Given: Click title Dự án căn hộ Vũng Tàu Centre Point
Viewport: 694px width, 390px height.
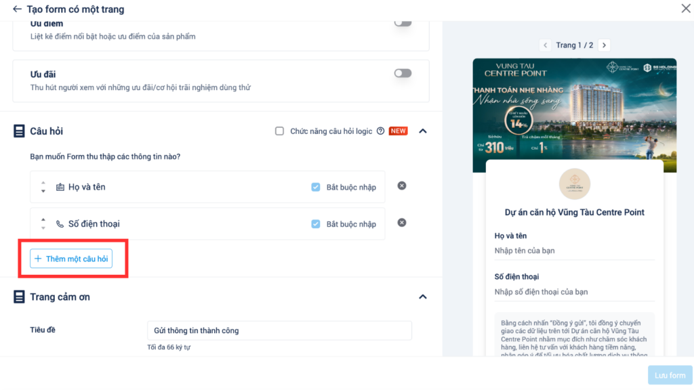Looking at the screenshot, I should 575,212.
